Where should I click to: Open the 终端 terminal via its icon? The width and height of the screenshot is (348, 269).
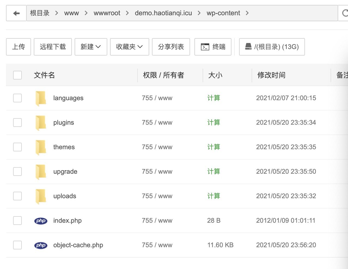click(x=205, y=47)
